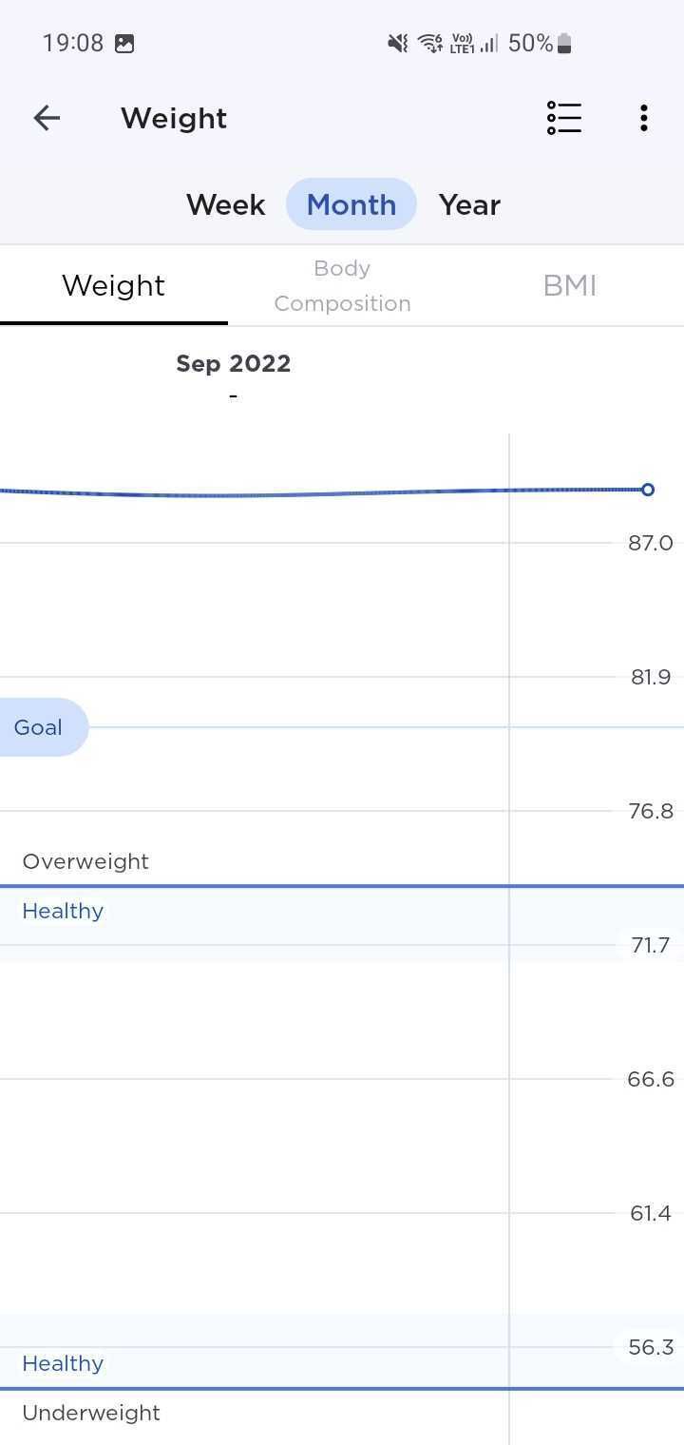Image resolution: width=684 pixels, height=1445 pixels.
Task: Open the three-dot overflow menu
Action: tap(643, 118)
